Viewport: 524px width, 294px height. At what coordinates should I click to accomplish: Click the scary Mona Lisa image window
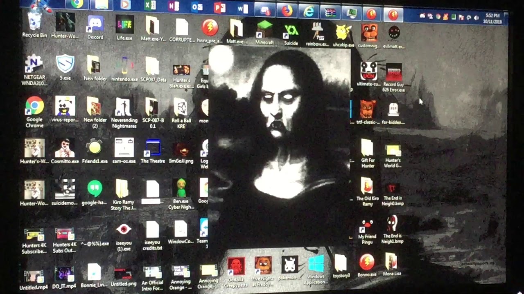tap(280, 147)
